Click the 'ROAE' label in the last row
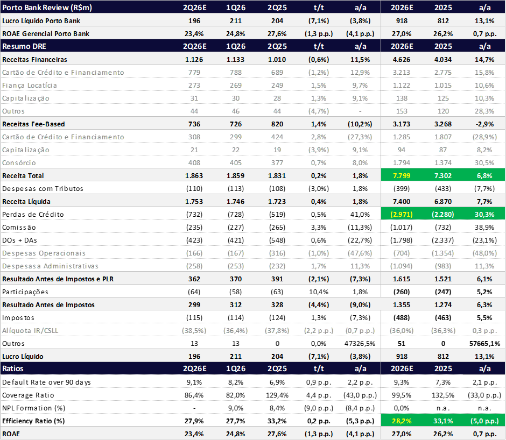The image size is (506, 440). click(11, 434)
